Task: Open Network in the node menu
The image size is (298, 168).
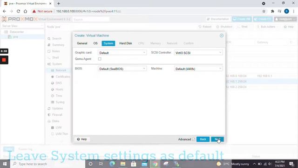Action: pyautogui.click(x=61, y=70)
